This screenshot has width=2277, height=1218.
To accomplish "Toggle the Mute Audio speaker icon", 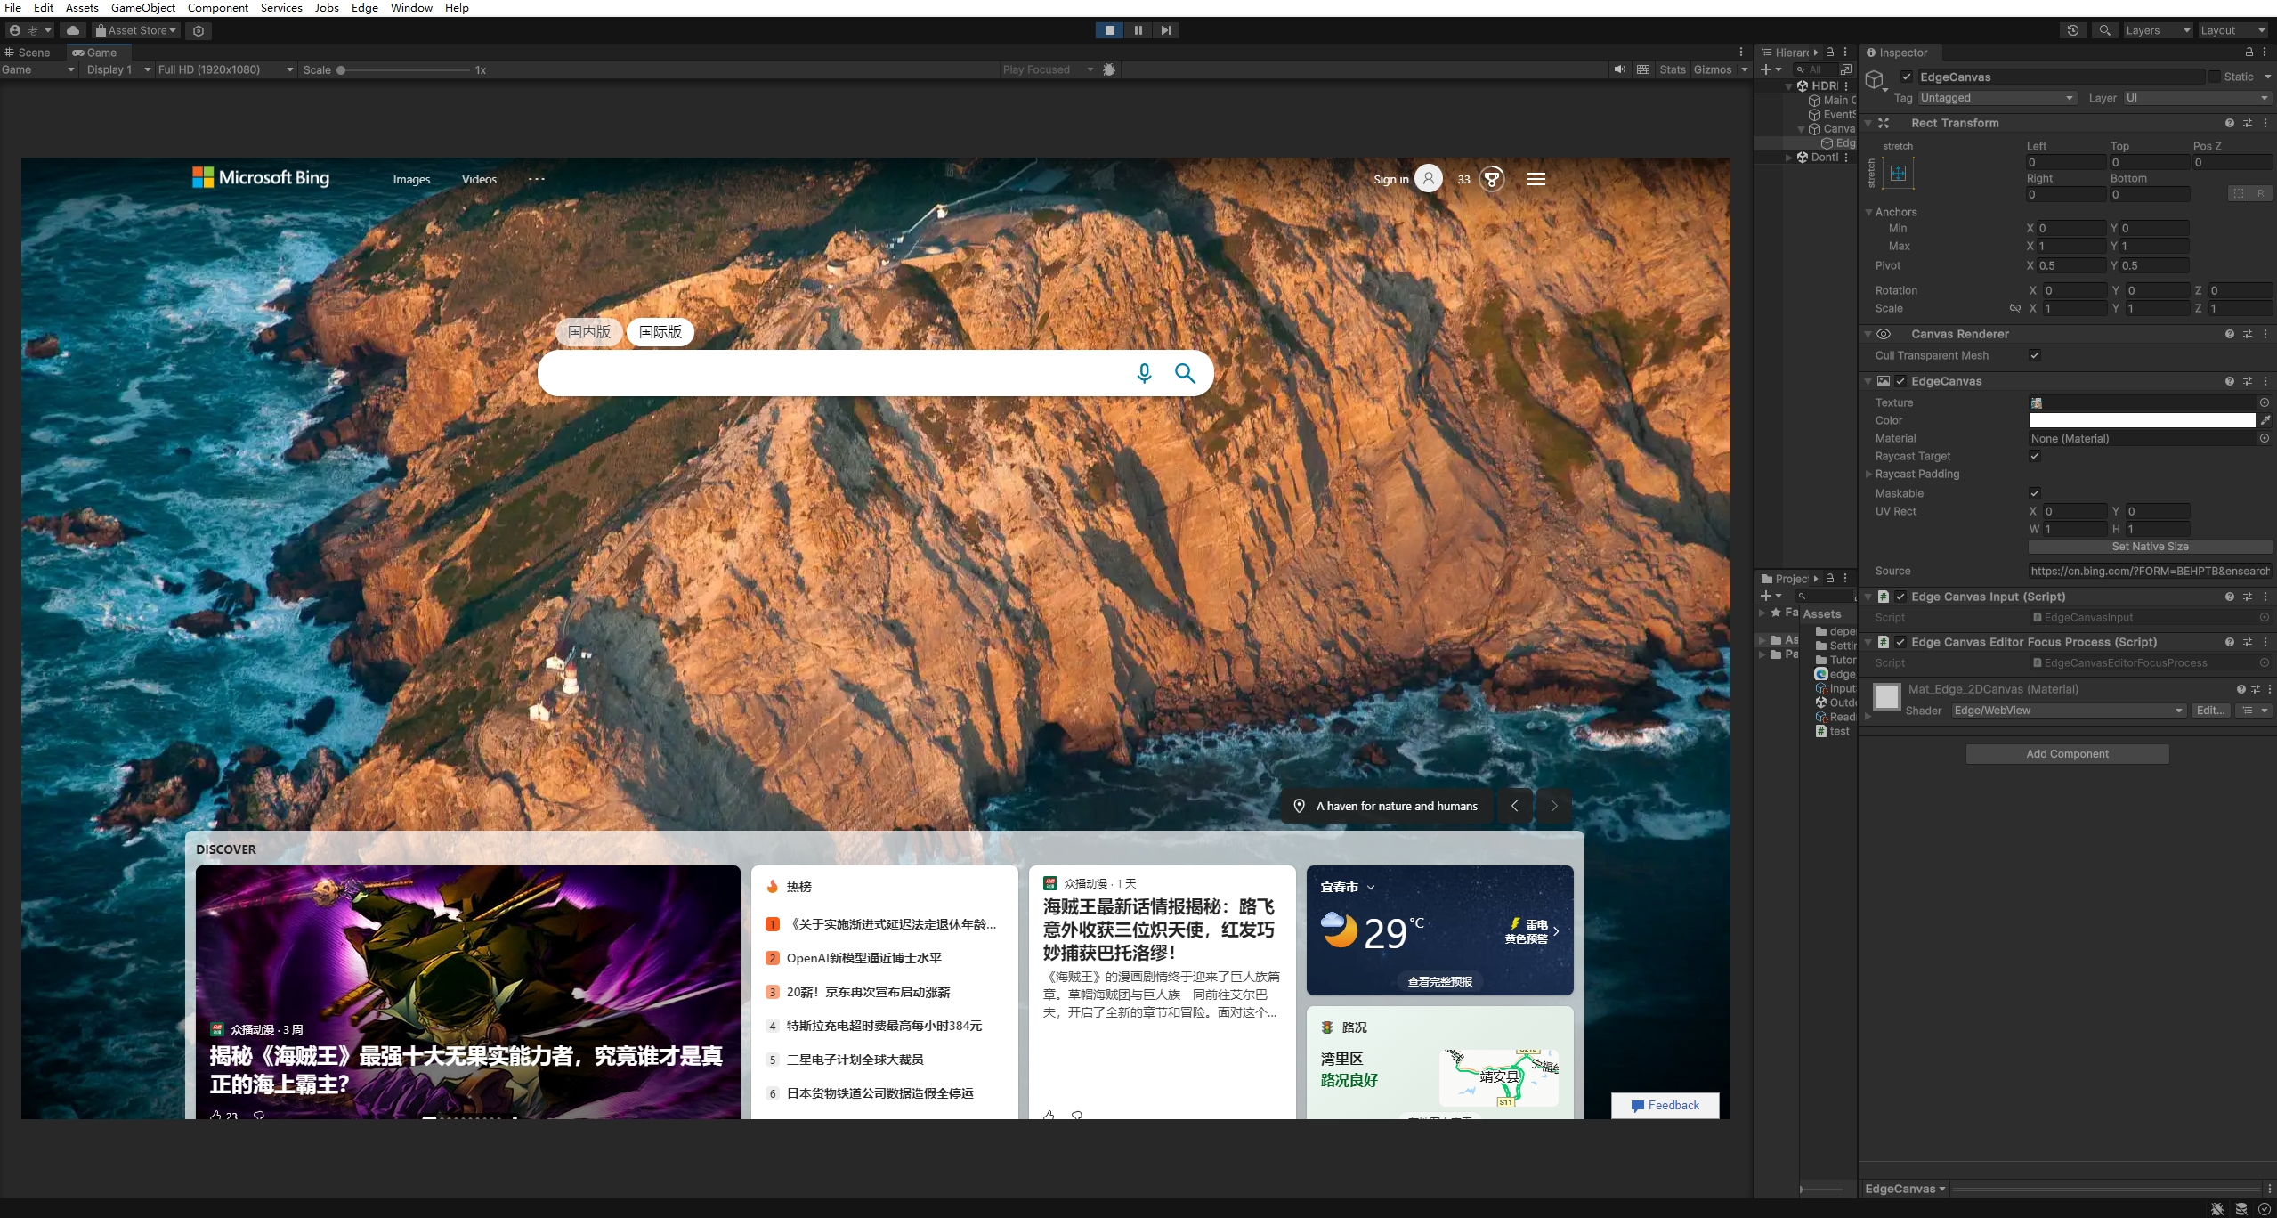I will [x=1619, y=69].
